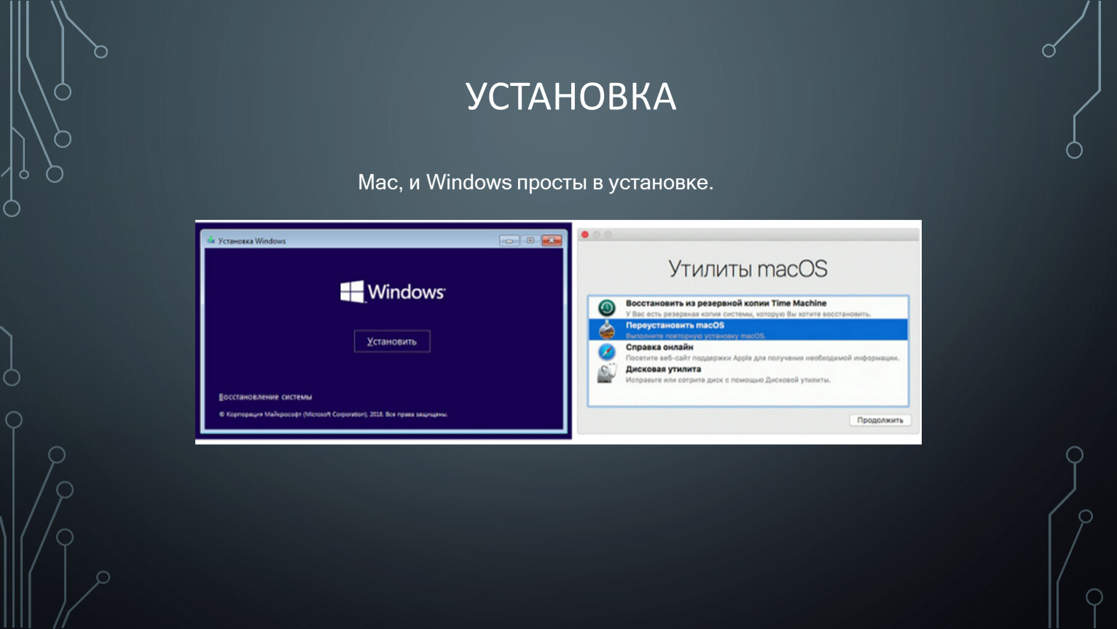Click the red close dot in the macOS window
The image size is (1117, 629).
[x=585, y=234]
